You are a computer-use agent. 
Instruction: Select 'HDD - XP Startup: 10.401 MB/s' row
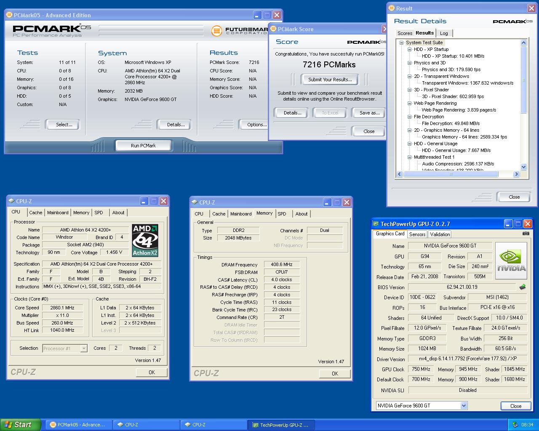tap(453, 56)
